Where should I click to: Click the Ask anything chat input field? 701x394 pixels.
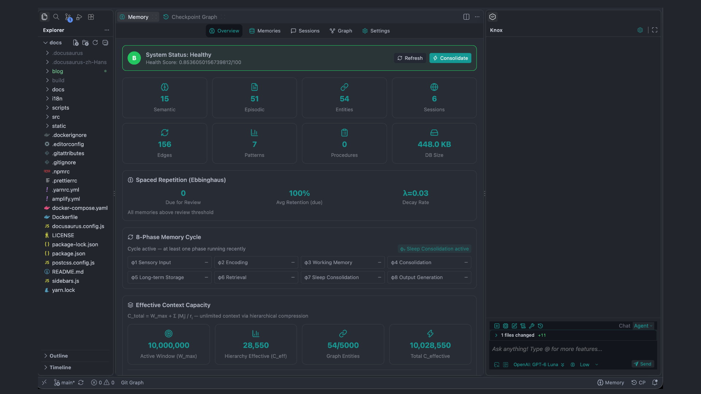click(573, 349)
